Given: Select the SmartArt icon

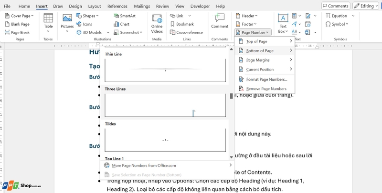Looking at the screenshot, I should (x=117, y=16).
